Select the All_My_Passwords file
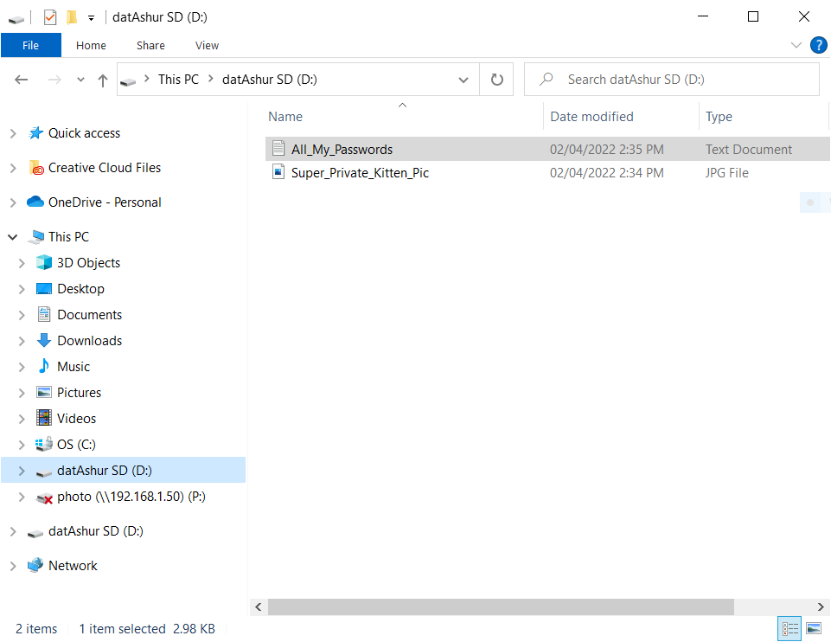 (547, 149)
